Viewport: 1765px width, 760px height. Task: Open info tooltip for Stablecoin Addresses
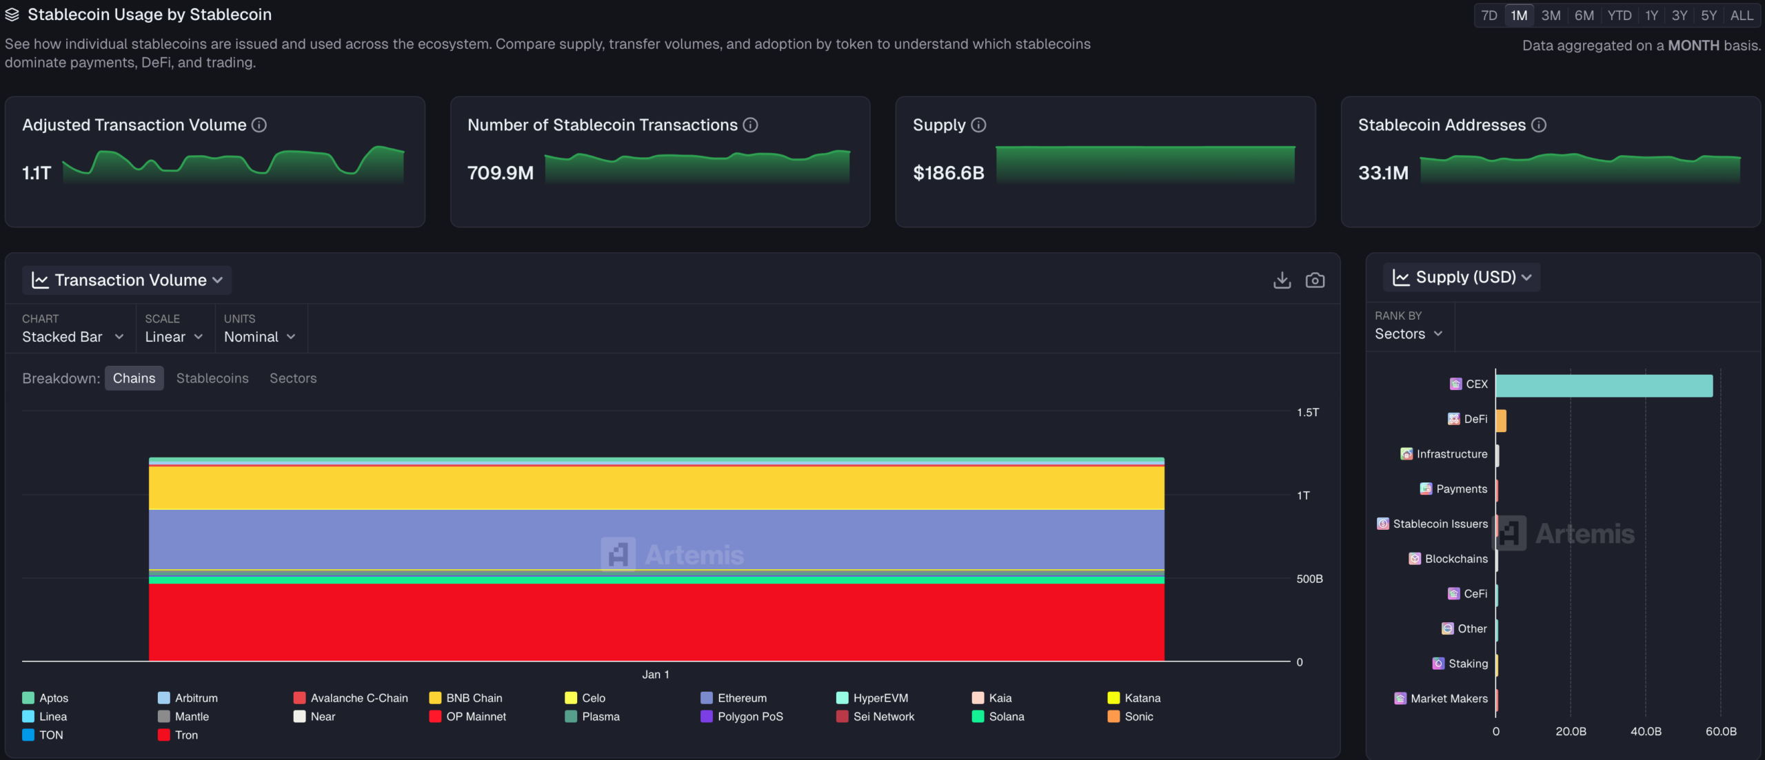pyautogui.click(x=1539, y=125)
